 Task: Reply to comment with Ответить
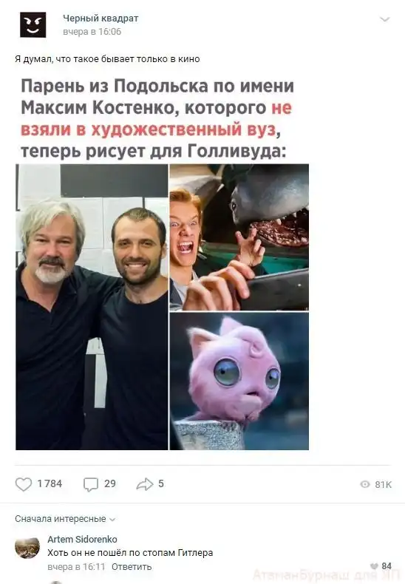point(132,566)
